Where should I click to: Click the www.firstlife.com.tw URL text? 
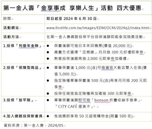pyautogui.click(x=98, y=28)
